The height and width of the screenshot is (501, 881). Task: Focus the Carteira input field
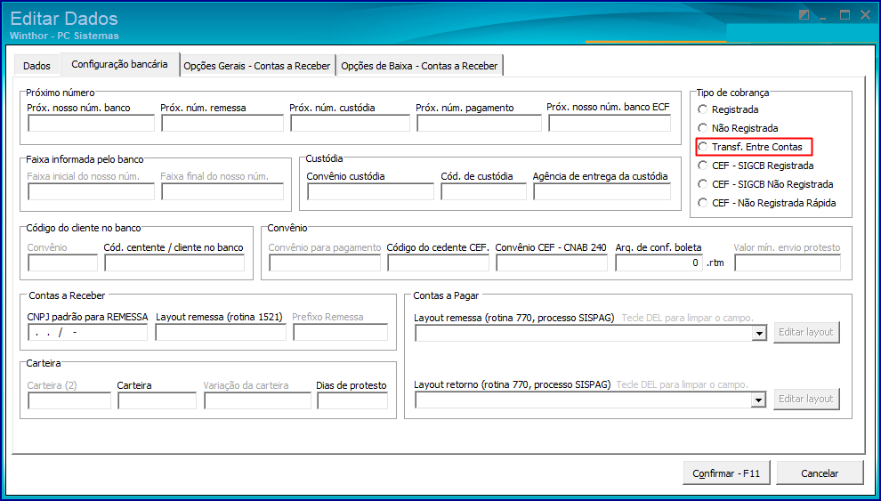tap(158, 401)
